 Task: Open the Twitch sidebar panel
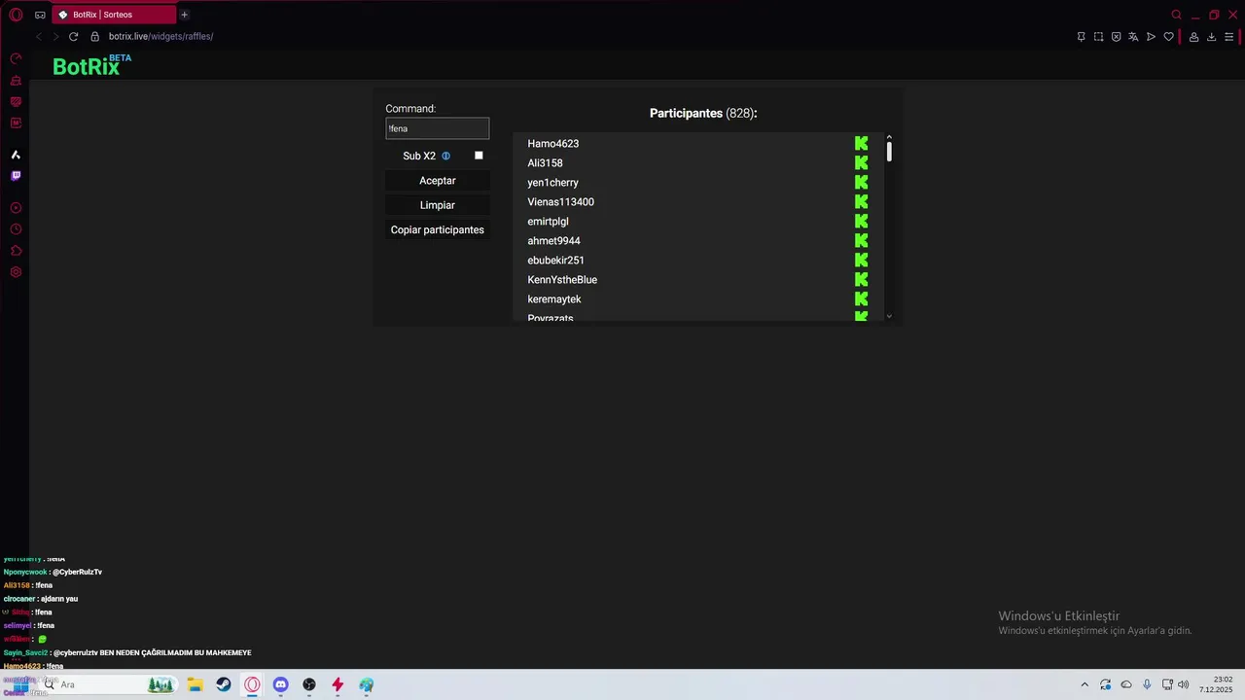[16, 176]
